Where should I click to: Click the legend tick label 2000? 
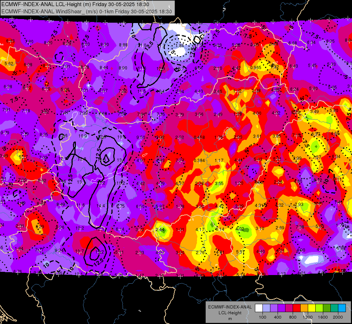338,317
